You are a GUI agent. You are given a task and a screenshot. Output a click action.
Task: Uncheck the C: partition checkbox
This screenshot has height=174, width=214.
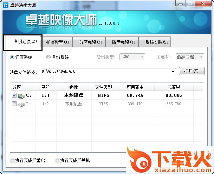coord(14,95)
